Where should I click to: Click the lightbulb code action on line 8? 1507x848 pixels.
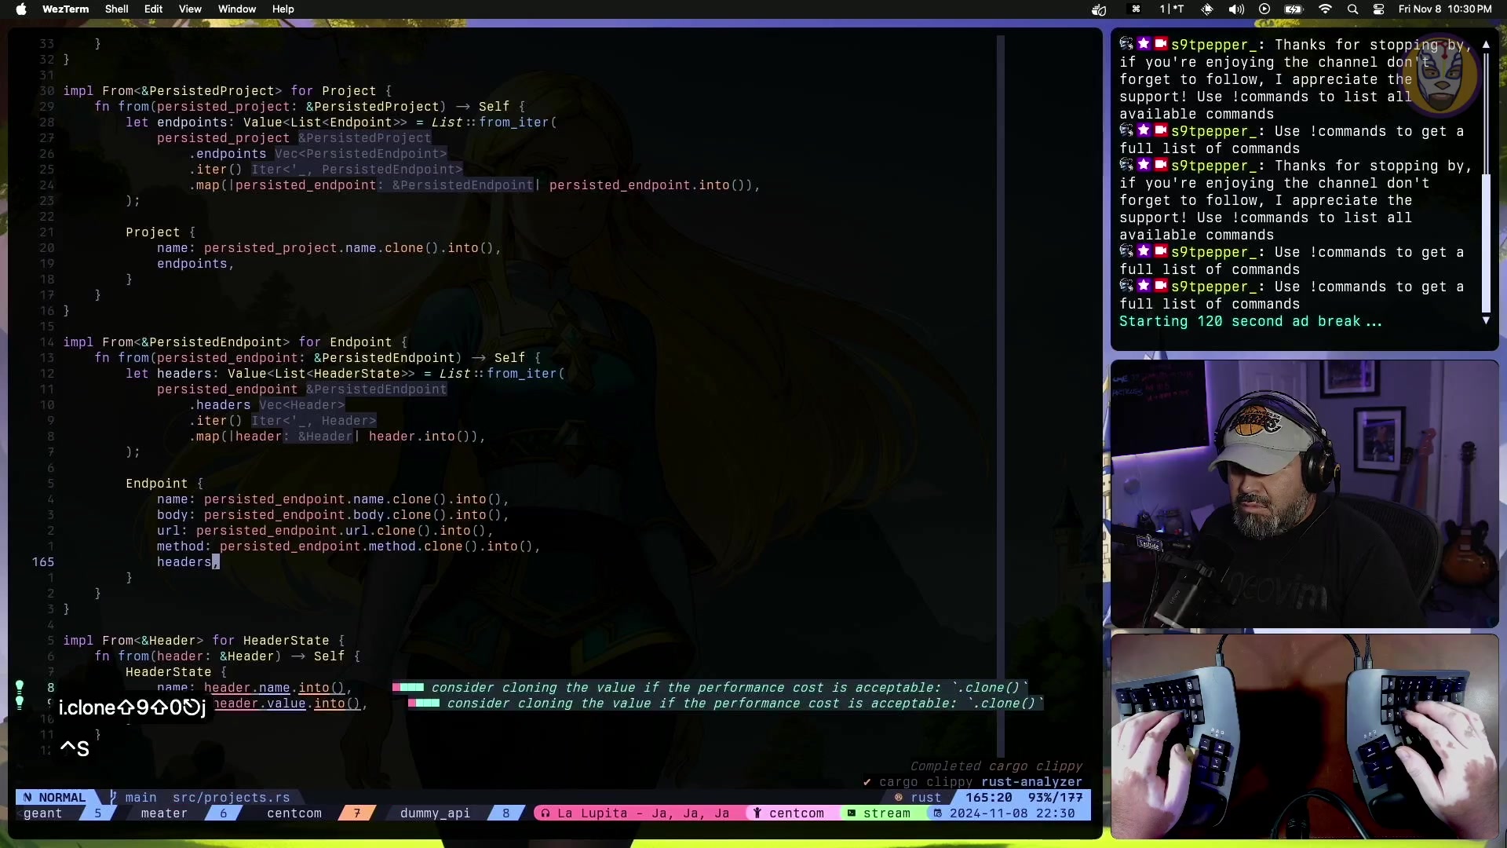[20, 688]
